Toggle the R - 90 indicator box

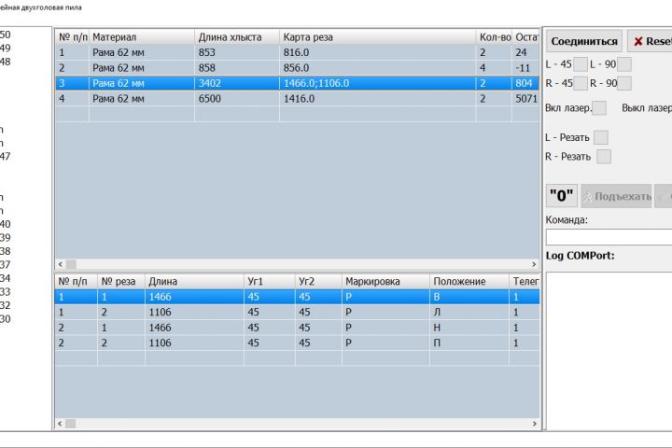[x=624, y=83]
